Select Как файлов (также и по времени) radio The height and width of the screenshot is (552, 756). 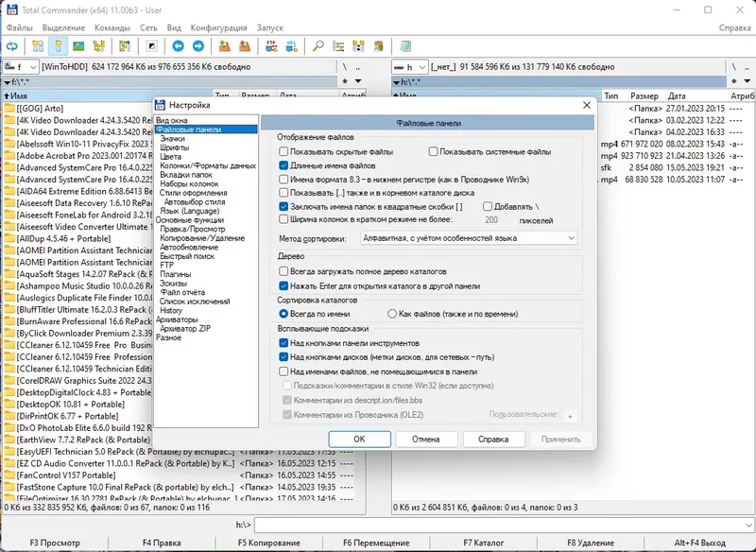pyautogui.click(x=392, y=314)
